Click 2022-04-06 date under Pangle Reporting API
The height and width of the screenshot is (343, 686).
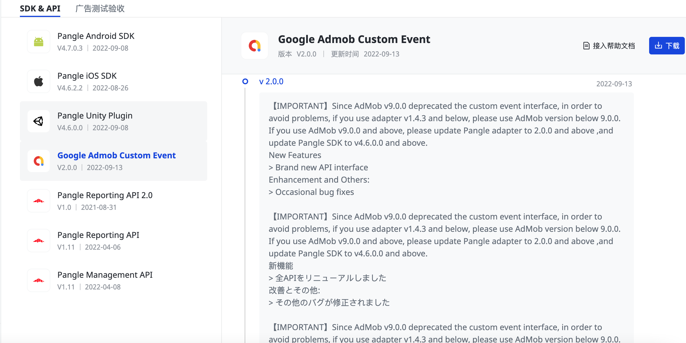(x=103, y=247)
